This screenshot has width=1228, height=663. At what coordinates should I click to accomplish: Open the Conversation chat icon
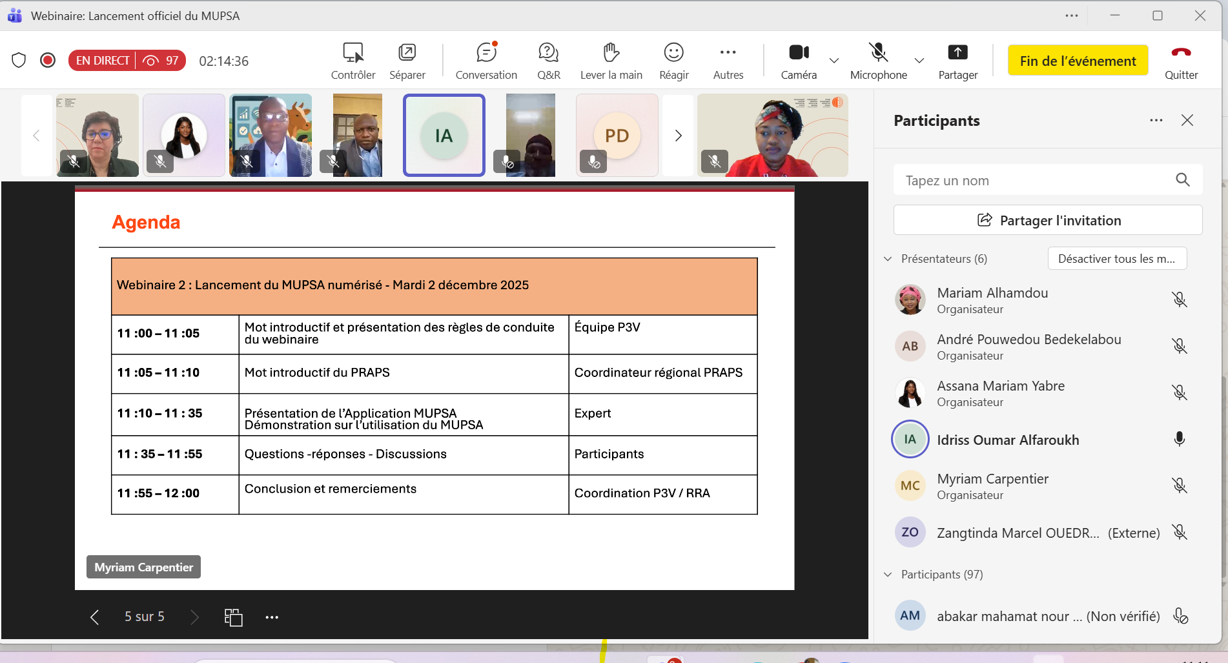click(x=486, y=53)
